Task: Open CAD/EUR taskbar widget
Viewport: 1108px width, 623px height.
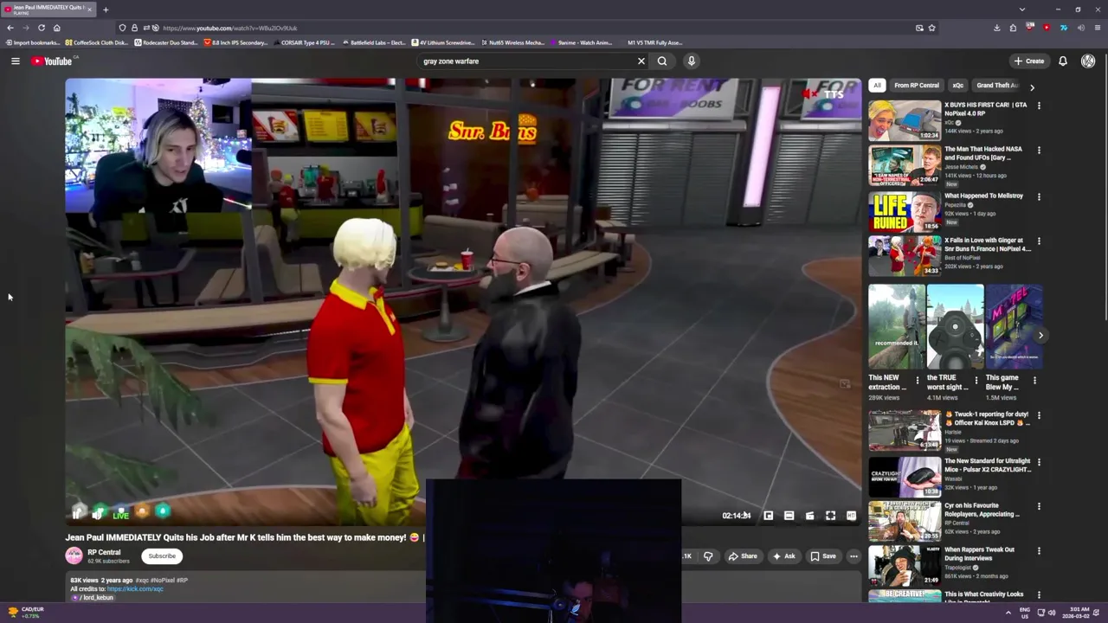Action: (x=26, y=612)
